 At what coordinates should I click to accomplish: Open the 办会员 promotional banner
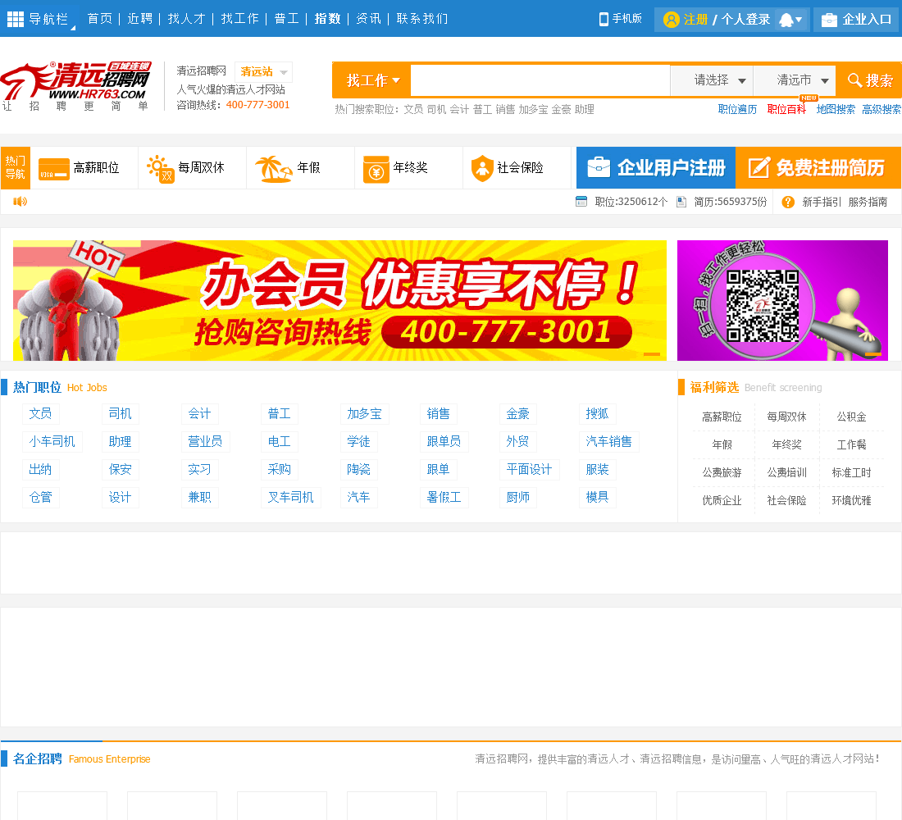click(x=339, y=300)
